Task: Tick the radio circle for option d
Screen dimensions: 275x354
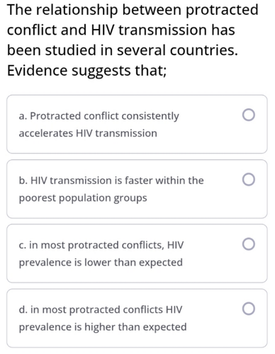Action: coord(249,309)
